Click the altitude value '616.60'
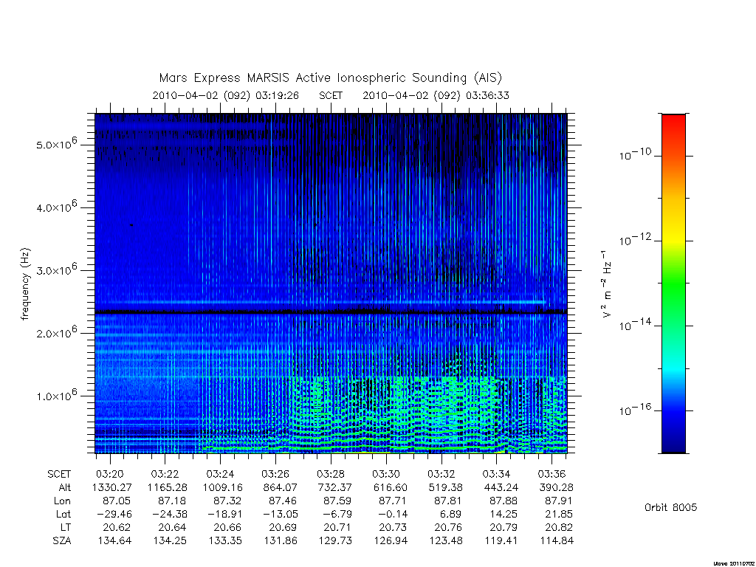This screenshot has width=756, height=567. (x=390, y=487)
